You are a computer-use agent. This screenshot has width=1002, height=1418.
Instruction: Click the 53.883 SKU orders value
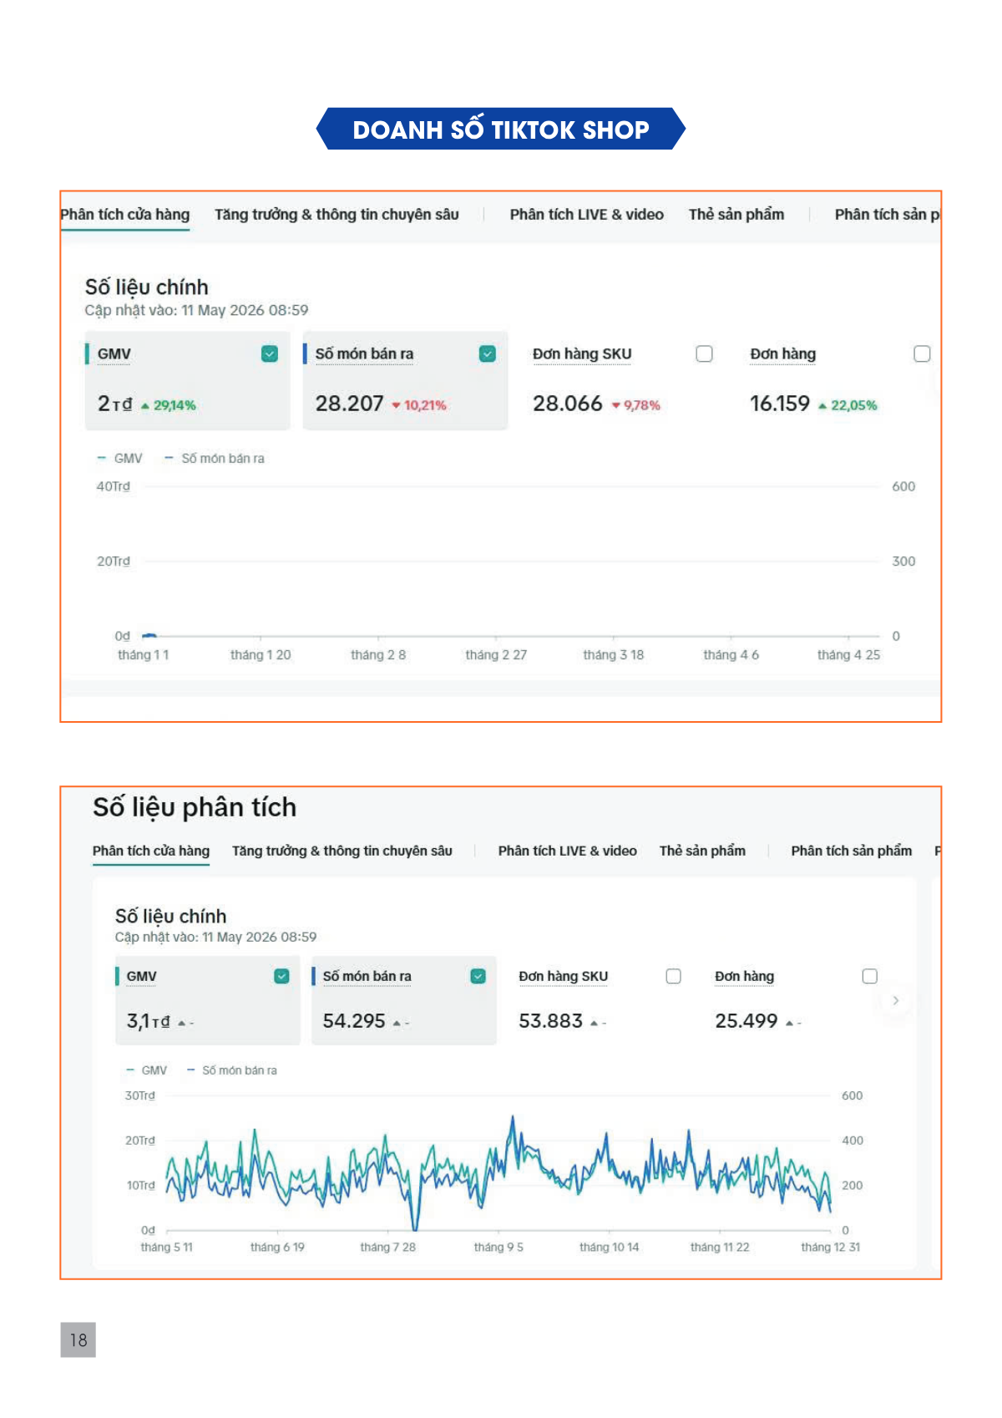tap(550, 1021)
